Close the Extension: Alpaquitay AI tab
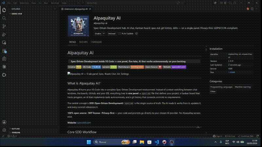The height and width of the screenshot is (147, 262). [90, 9]
